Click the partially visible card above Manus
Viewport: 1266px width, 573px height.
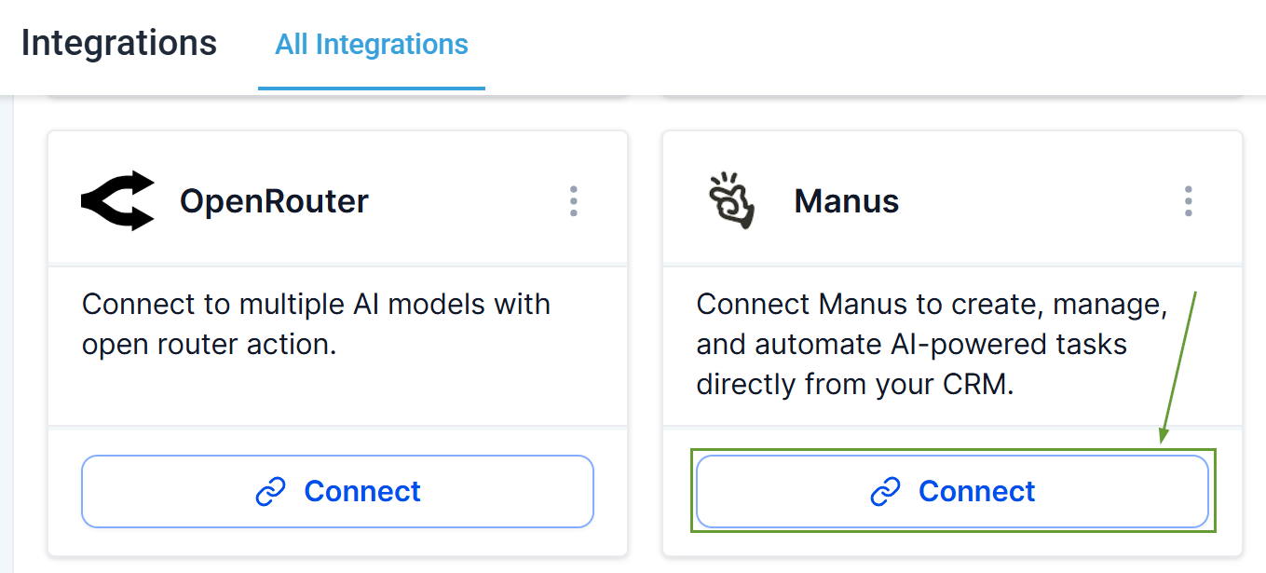[x=952, y=97]
